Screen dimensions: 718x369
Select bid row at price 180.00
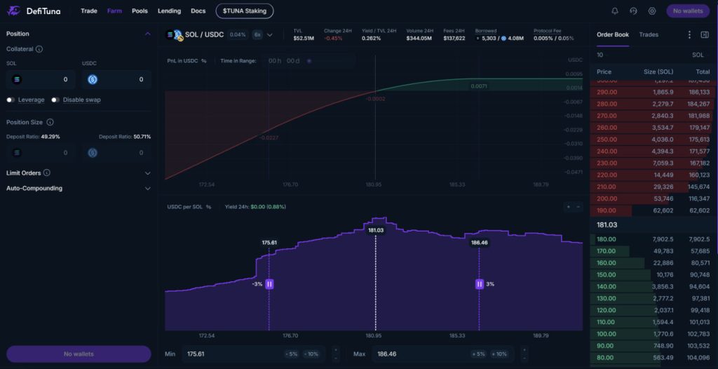click(x=653, y=239)
